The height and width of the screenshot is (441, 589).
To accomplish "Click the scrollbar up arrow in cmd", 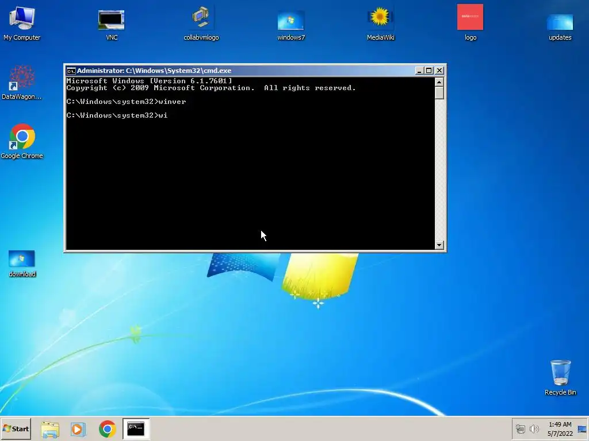I will (439, 82).
